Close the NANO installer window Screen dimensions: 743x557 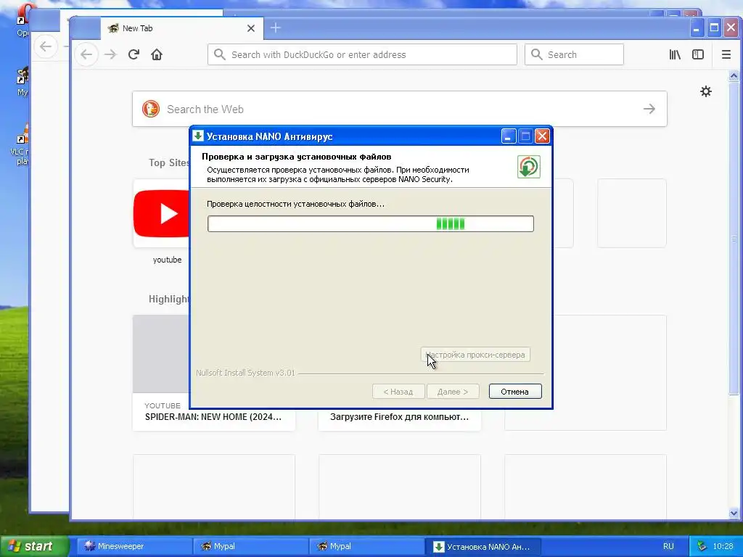pos(542,136)
